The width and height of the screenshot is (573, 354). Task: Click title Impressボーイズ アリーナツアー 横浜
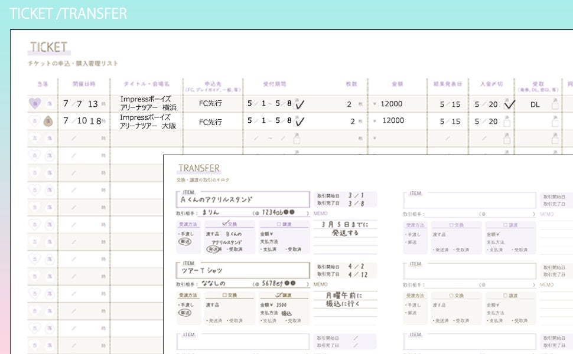tap(148, 103)
